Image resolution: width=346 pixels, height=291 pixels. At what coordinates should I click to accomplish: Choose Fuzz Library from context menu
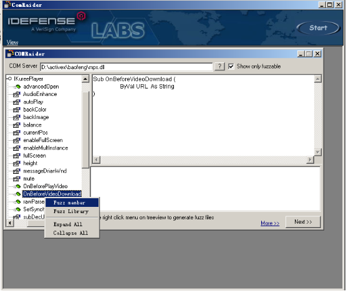click(72, 211)
